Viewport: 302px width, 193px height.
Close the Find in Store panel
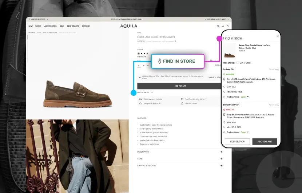pyautogui.click(x=278, y=36)
